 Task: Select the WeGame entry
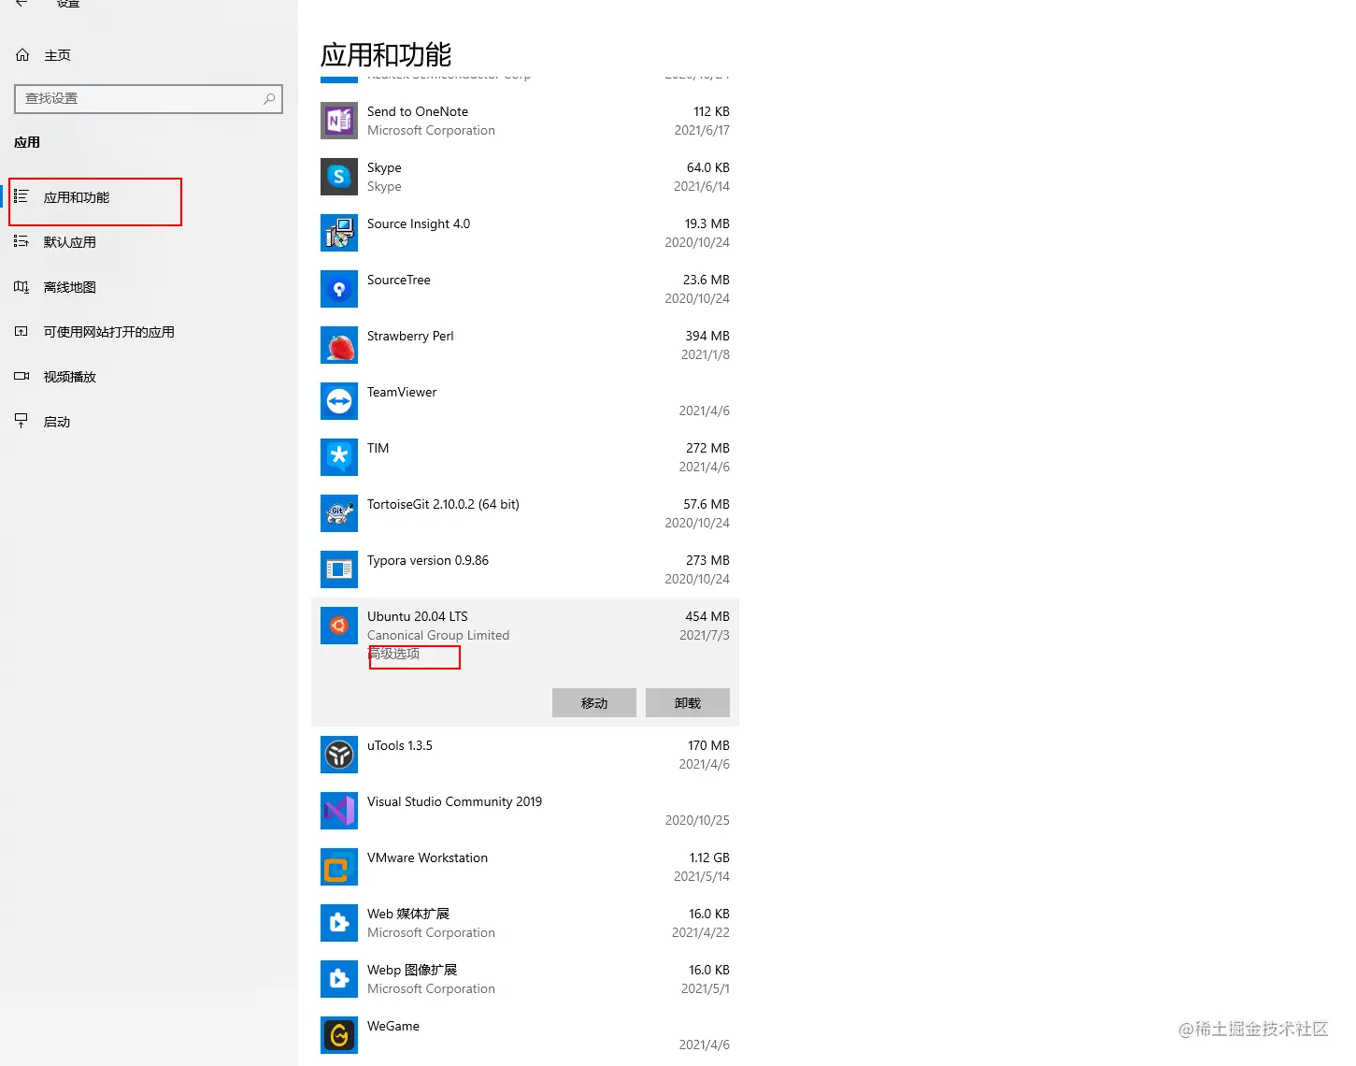point(525,1035)
